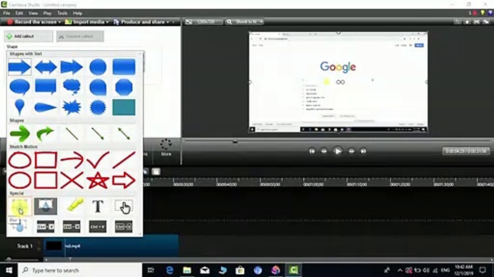Select the first red sketch oval
Viewport: 494px width, 277px height.
click(x=19, y=160)
